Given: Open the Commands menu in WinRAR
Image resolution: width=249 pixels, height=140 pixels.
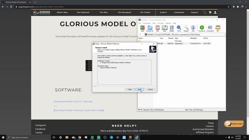Looking at the screenshot, I should (x=146, y=23).
